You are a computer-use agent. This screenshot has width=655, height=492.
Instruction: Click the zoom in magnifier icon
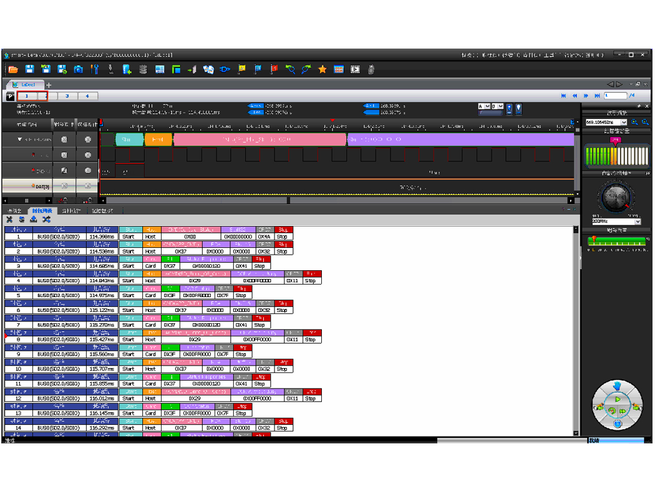(x=634, y=123)
